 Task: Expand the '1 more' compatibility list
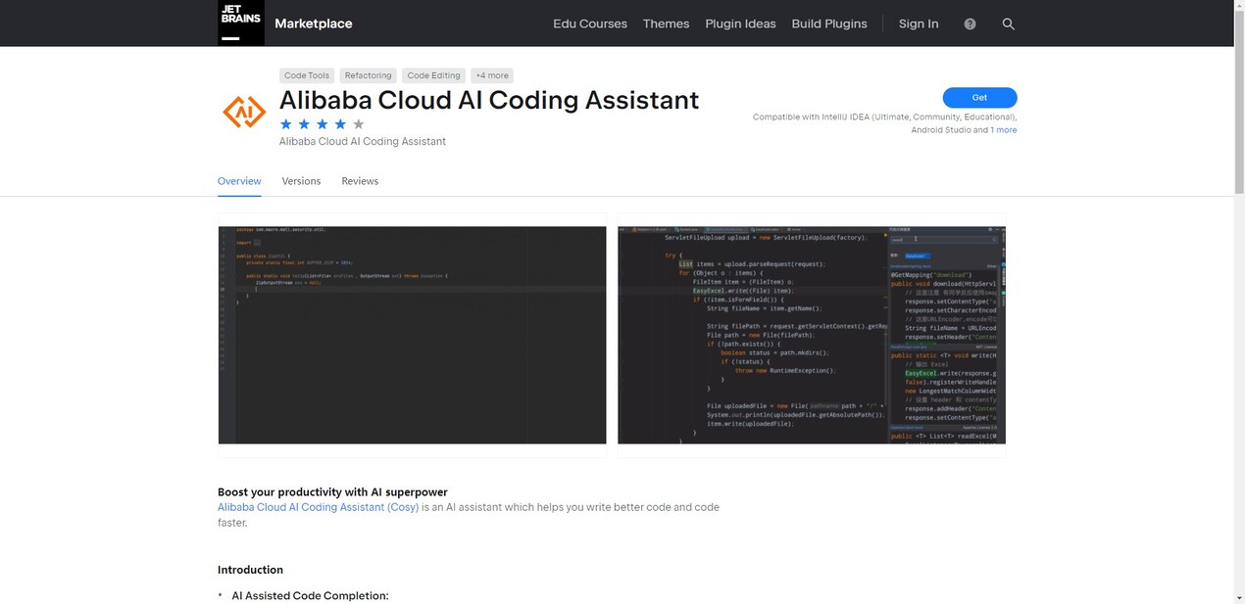coord(1003,129)
